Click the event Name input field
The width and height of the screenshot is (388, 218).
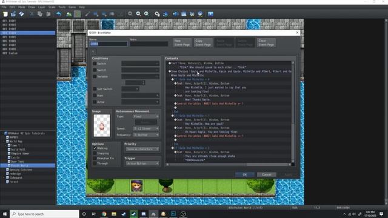[109, 44]
